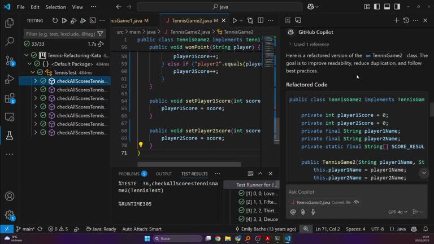Open Selection menu

[55, 7]
